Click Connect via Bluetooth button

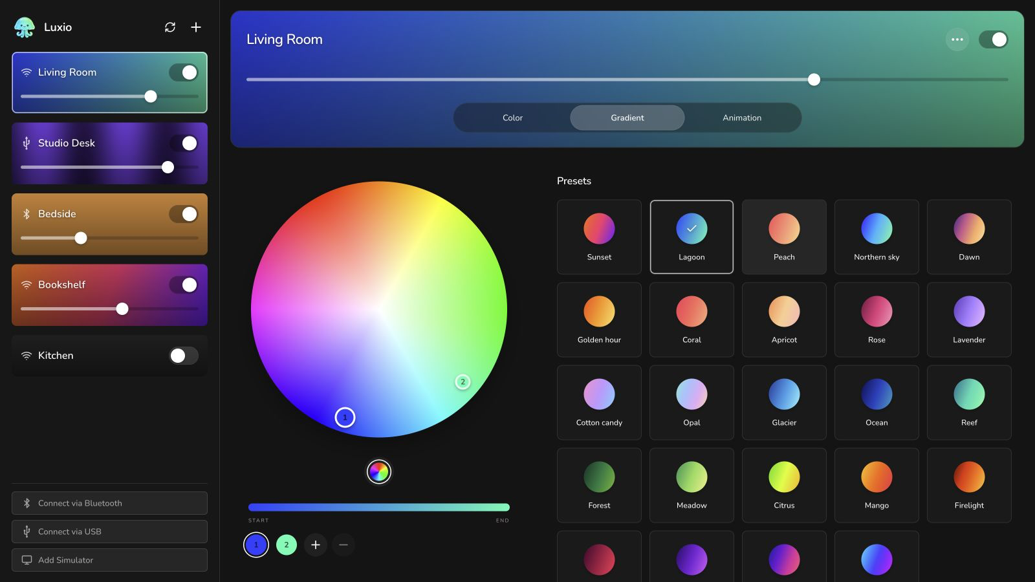pyautogui.click(x=109, y=503)
